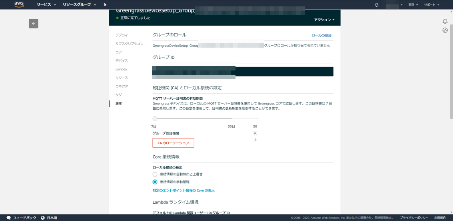Open the activity monitor icon on right

445,30
